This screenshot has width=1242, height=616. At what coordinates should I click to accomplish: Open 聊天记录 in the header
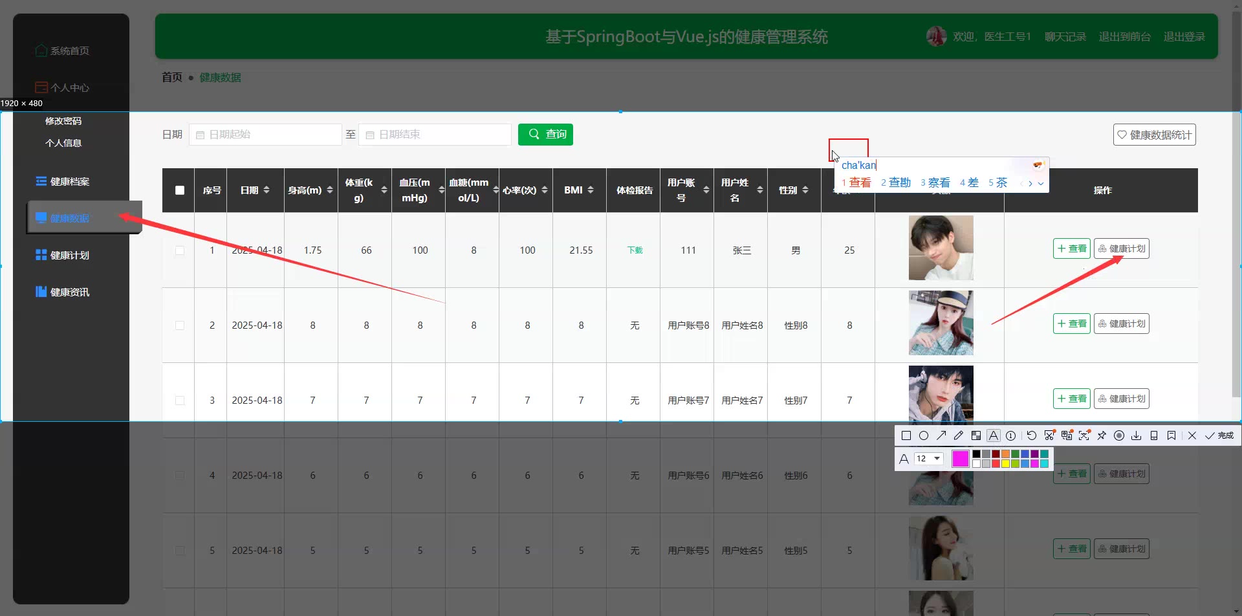pos(1065,37)
